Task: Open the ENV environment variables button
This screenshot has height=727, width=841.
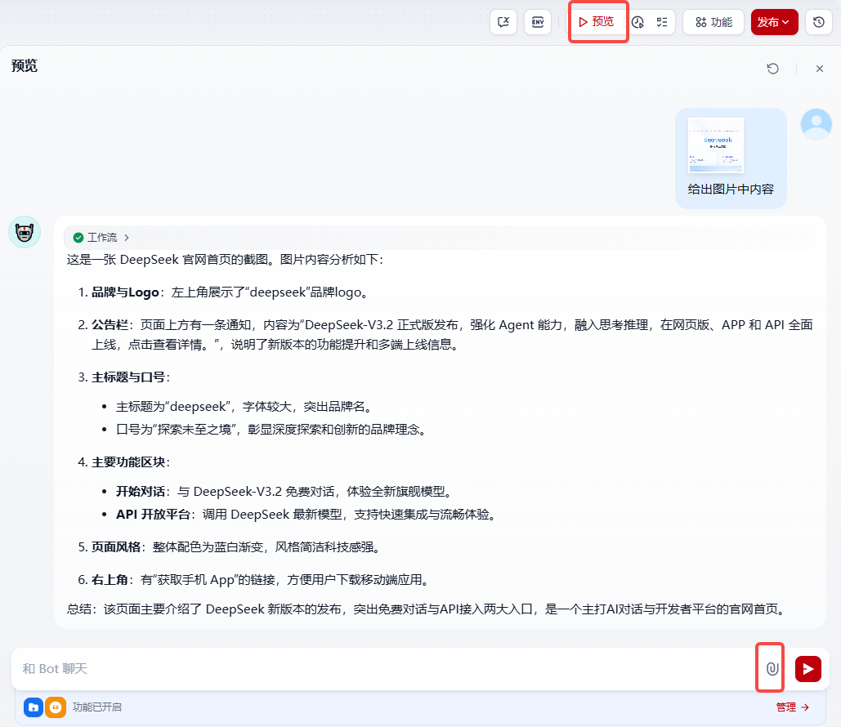Action: (538, 22)
